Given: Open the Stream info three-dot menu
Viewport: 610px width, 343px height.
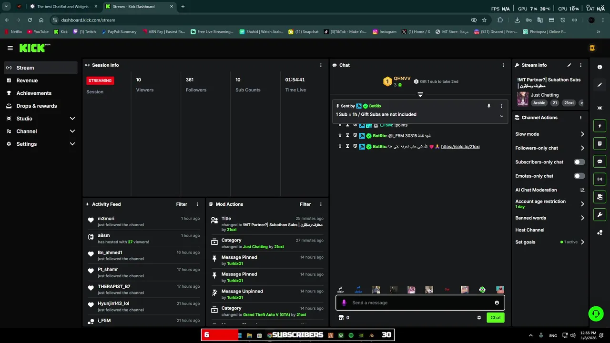Looking at the screenshot, I should (580, 65).
